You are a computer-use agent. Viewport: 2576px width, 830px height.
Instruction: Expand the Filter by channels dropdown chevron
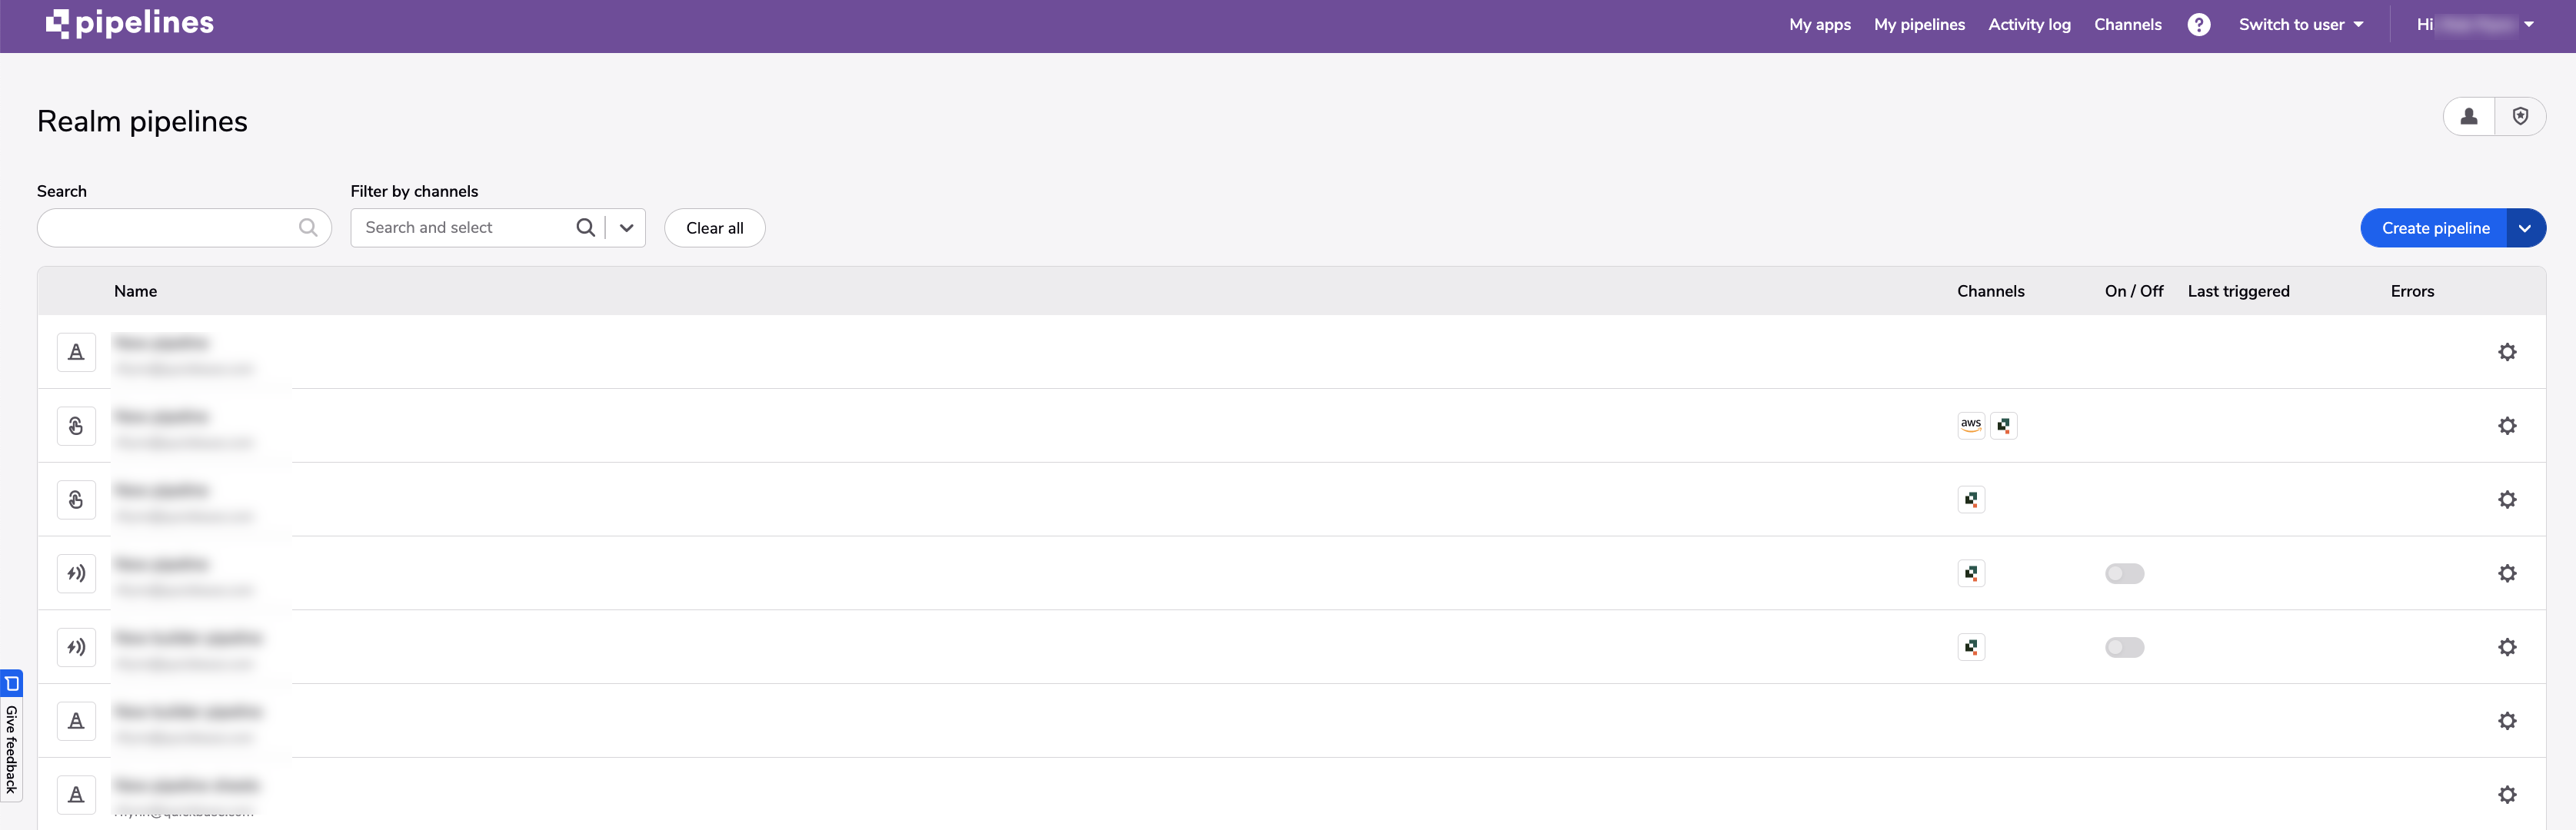[x=626, y=228]
